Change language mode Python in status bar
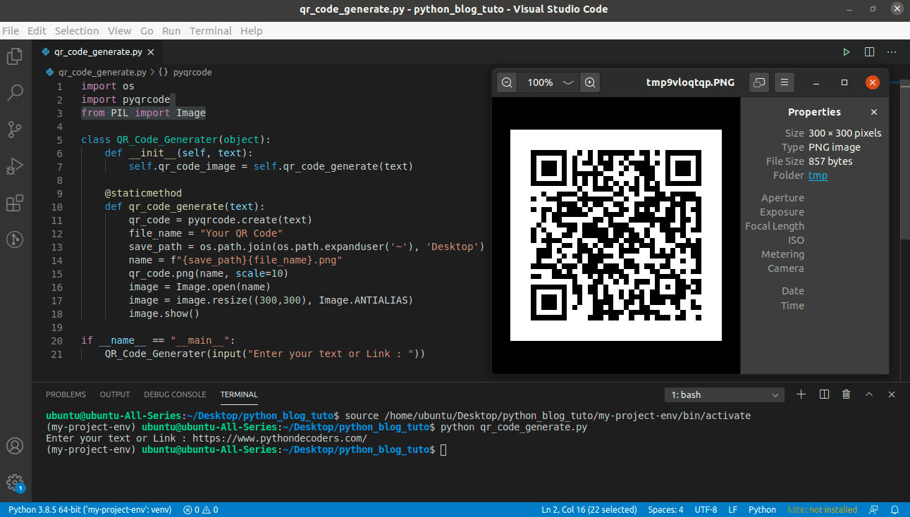 point(762,509)
